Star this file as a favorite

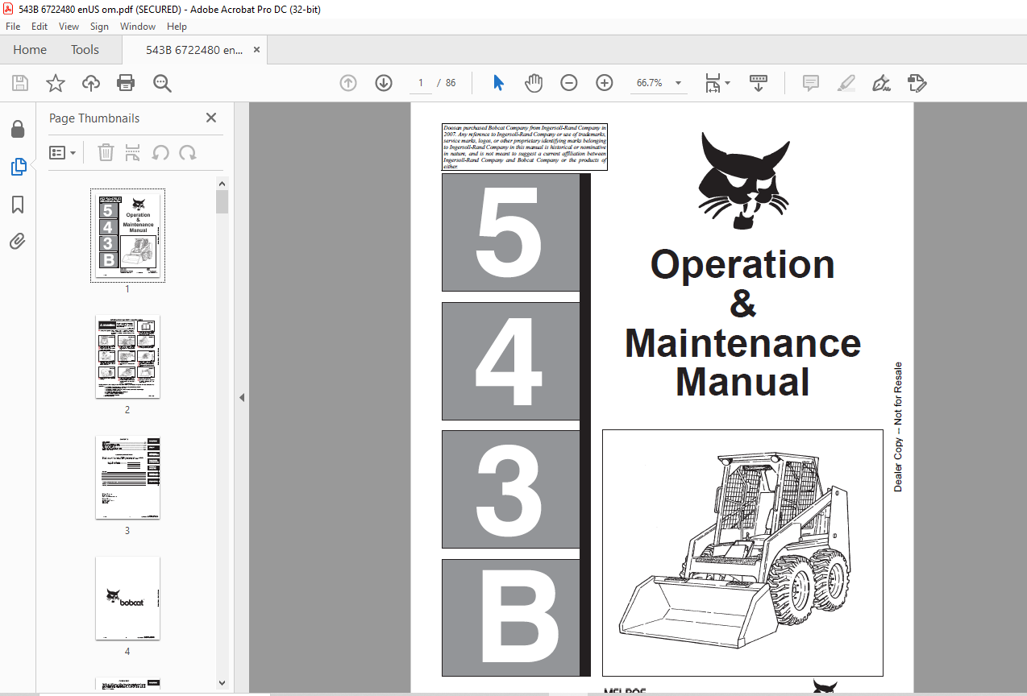(55, 83)
